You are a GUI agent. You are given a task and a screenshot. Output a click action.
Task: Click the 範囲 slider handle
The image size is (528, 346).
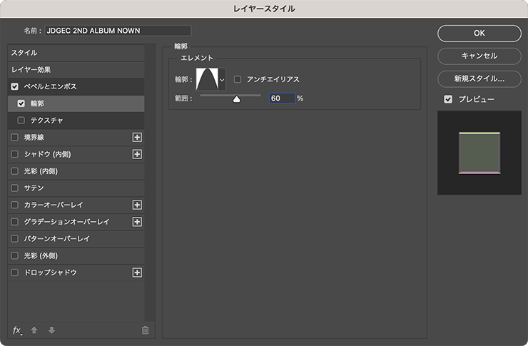pos(237,100)
